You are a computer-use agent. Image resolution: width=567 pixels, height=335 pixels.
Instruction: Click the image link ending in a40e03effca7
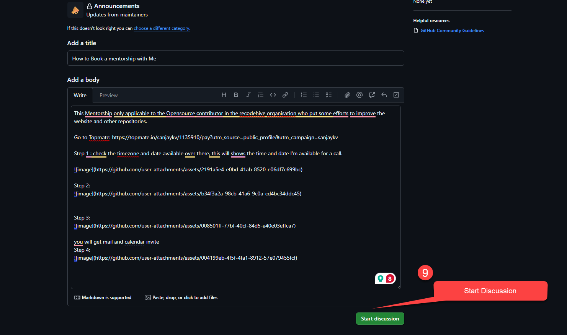coord(185,226)
